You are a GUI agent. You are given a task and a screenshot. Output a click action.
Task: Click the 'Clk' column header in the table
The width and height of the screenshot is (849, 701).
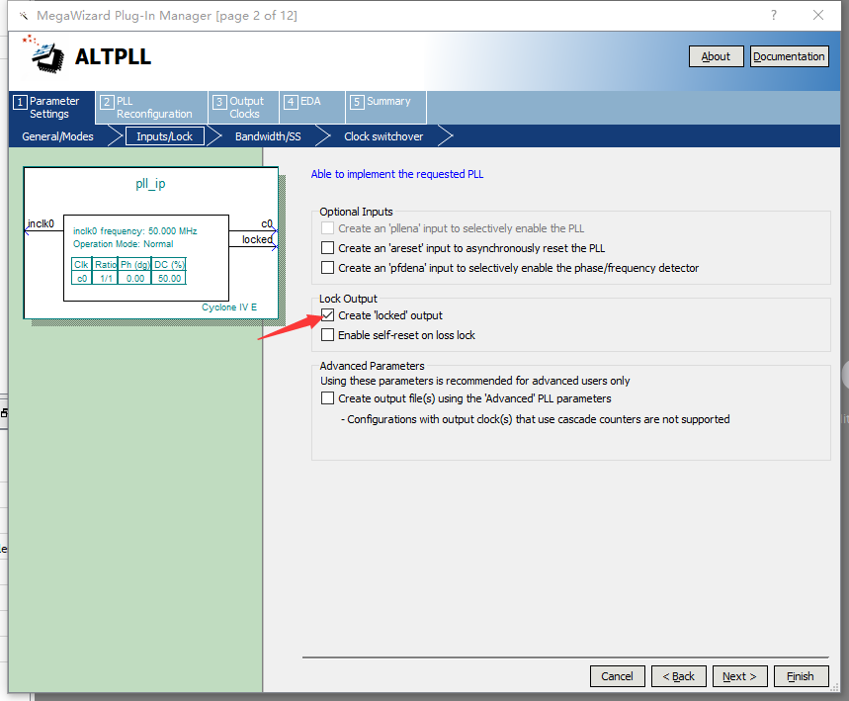(x=81, y=264)
